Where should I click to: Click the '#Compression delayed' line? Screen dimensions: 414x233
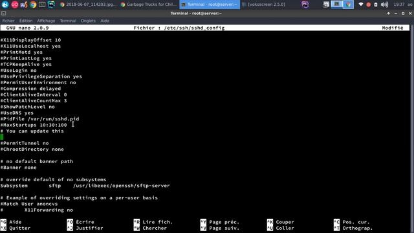click(30, 89)
